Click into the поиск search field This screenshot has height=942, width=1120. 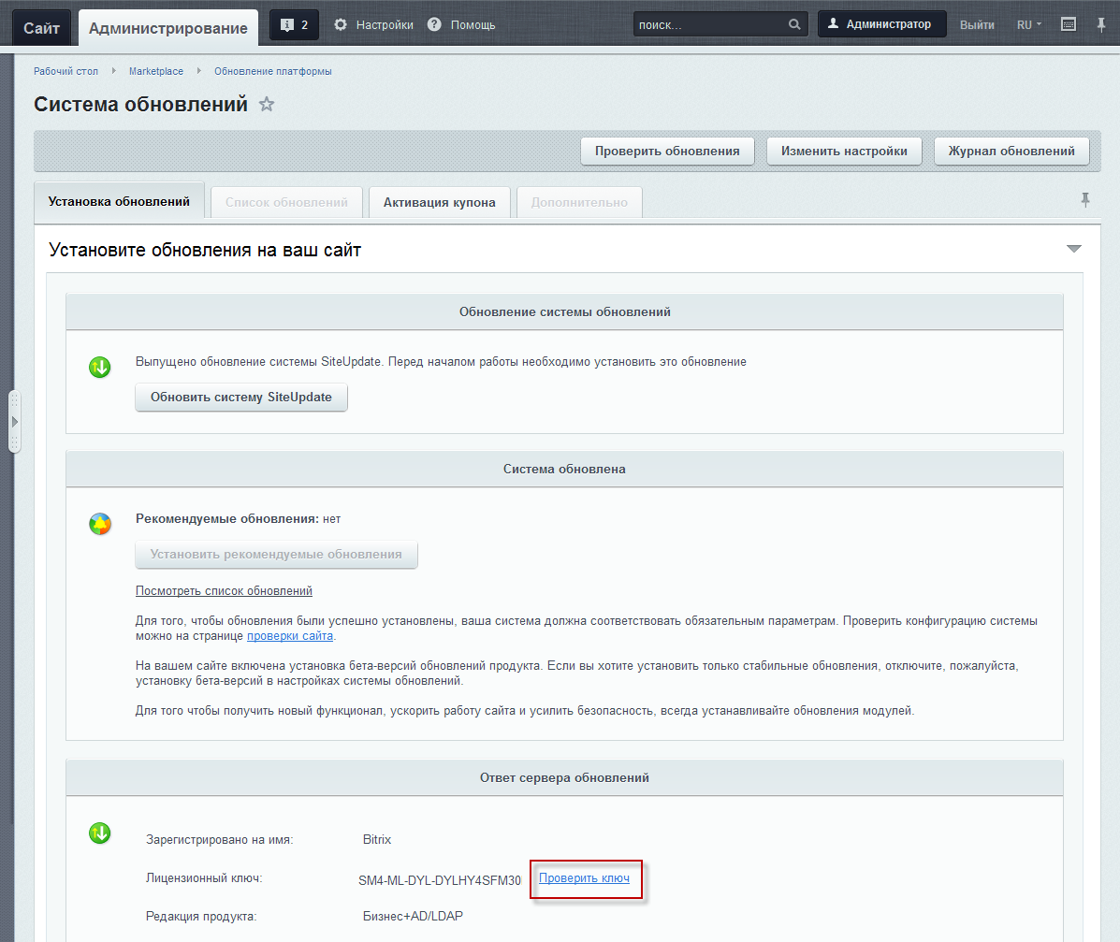point(708,25)
